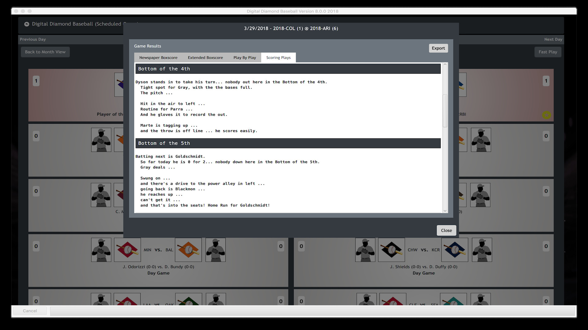Screen dimensions: 588x330
Task: Click the back arrow beside Digital Diamond Baseball
Action: click(27, 24)
